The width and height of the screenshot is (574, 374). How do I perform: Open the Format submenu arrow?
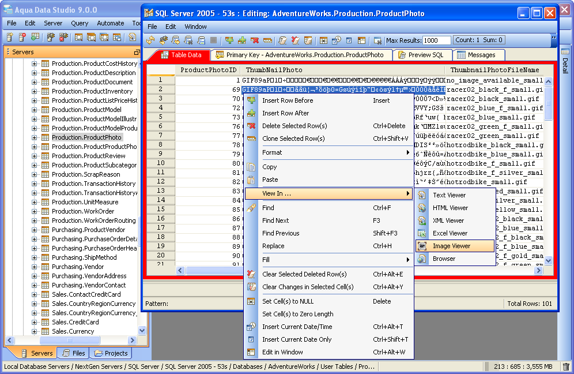point(408,152)
